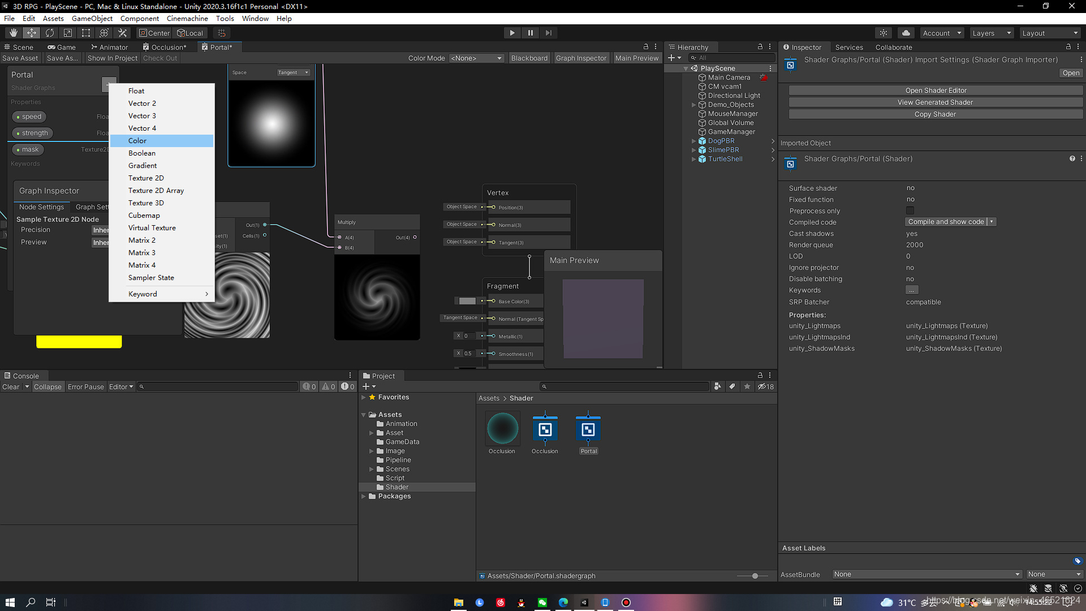Choose Color from the property menu
The image size is (1086, 611).
(137, 141)
